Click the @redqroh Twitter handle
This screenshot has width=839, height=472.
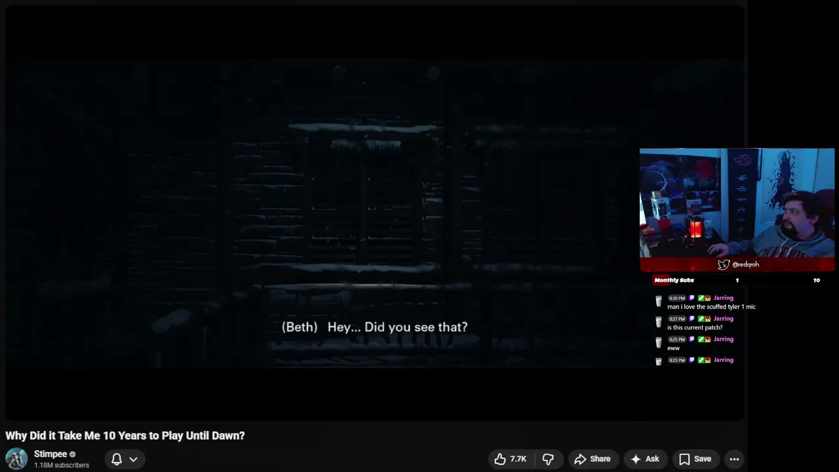[x=745, y=264]
